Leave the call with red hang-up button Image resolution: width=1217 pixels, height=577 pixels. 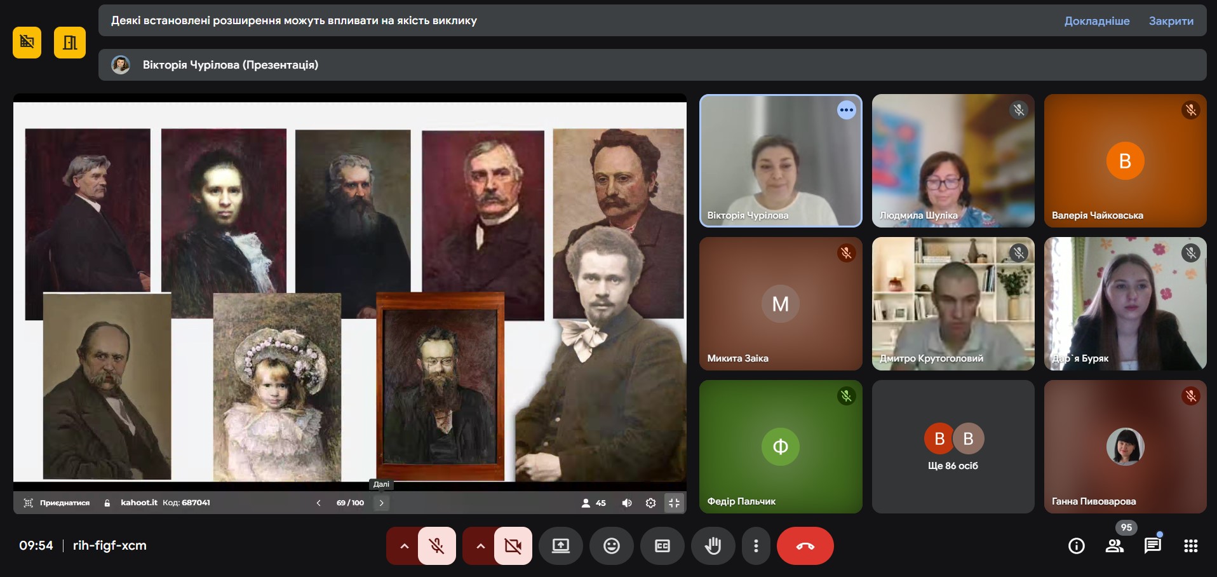click(x=805, y=546)
